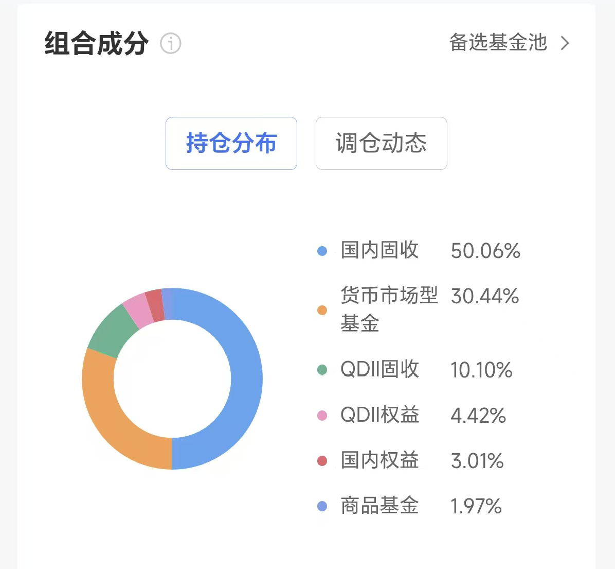Click the orange donut chart segment
615x569 pixels.
point(110,416)
